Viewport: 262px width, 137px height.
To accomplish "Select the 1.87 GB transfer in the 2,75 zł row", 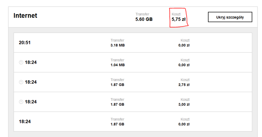I will [x=117, y=85].
